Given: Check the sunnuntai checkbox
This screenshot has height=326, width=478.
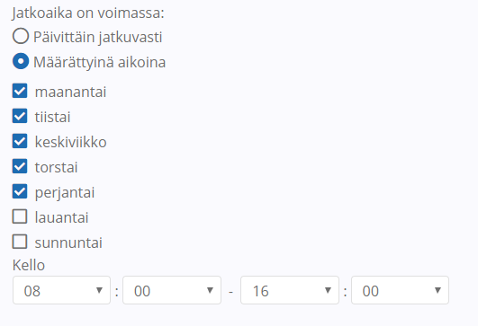Looking at the screenshot, I should pyautogui.click(x=20, y=242).
